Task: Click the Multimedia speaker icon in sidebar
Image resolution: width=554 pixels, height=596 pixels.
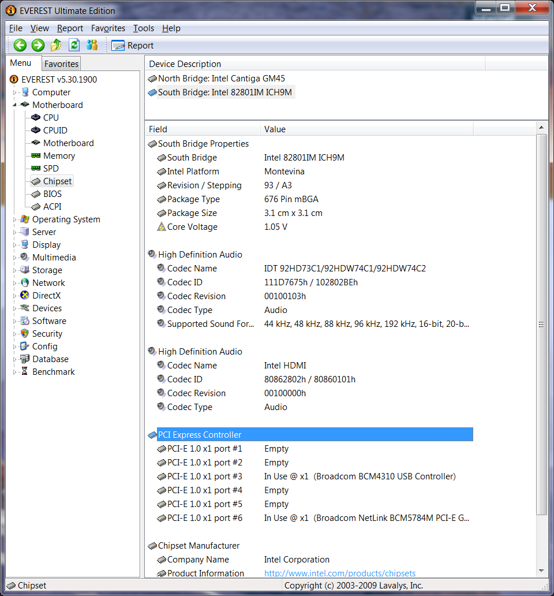Action: pos(25,257)
